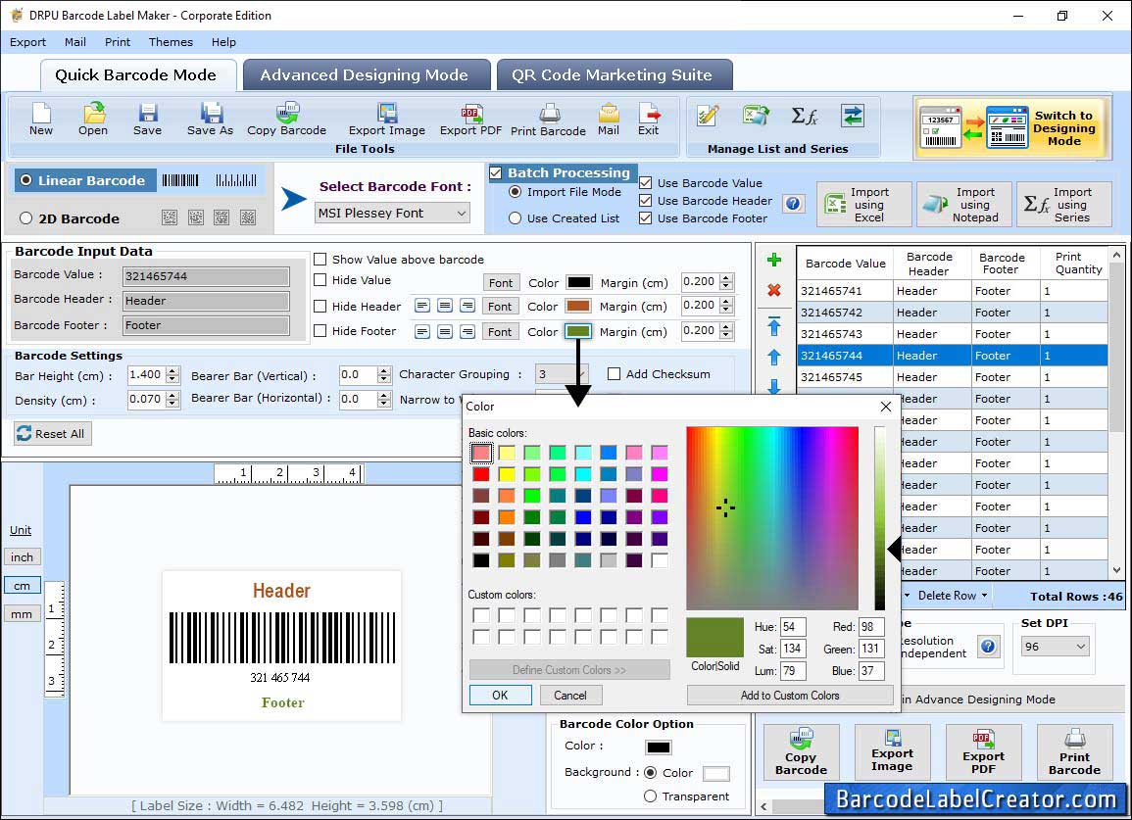This screenshot has width=1132, height=820.
Task: Click the Excel list icon in Manage List
Action: tap(756, 116)
